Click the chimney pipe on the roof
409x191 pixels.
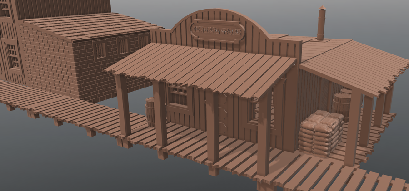[x=321, y=24]
